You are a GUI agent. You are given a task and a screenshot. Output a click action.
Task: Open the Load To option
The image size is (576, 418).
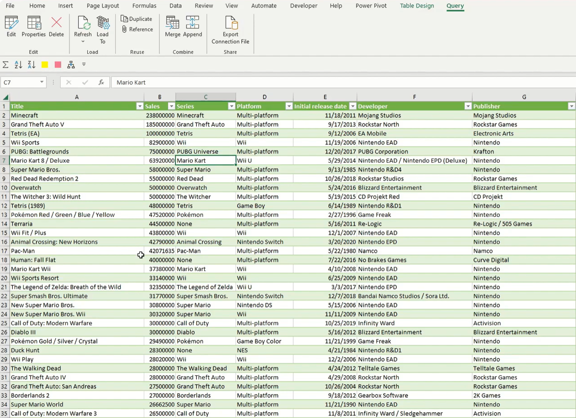(103, 30)
